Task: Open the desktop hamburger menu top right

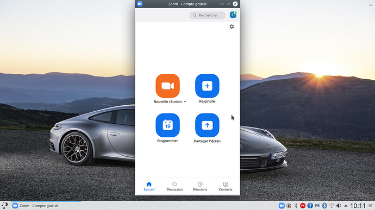Action: pyautogui.click(x=371, y=4)
